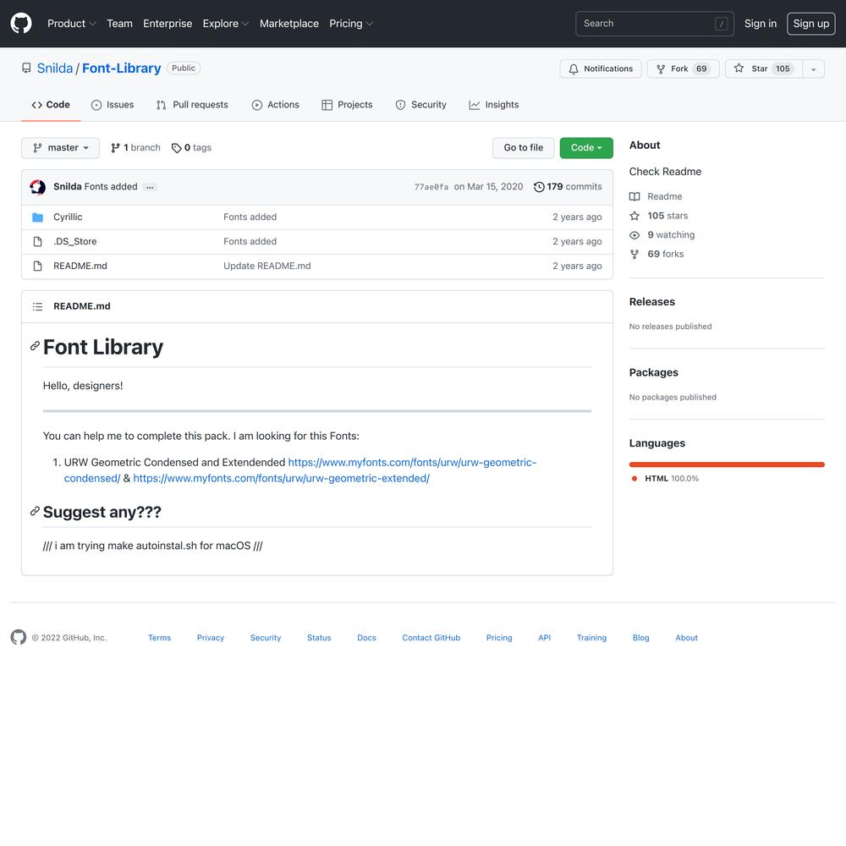Click anchor link icon beside Suggest any??? heading
This screenshot has width=846, height=846.
pos(35,511)
